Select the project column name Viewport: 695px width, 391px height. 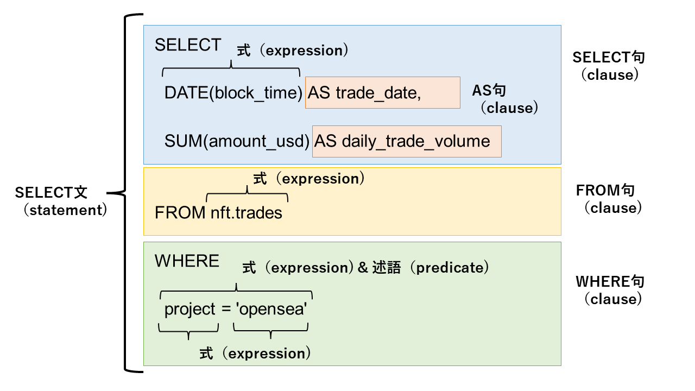tap(190, 310)
